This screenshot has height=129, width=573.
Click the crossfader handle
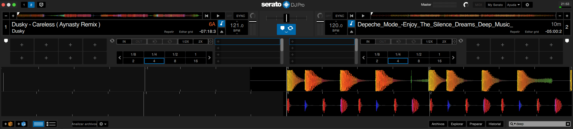pos(286,18)
